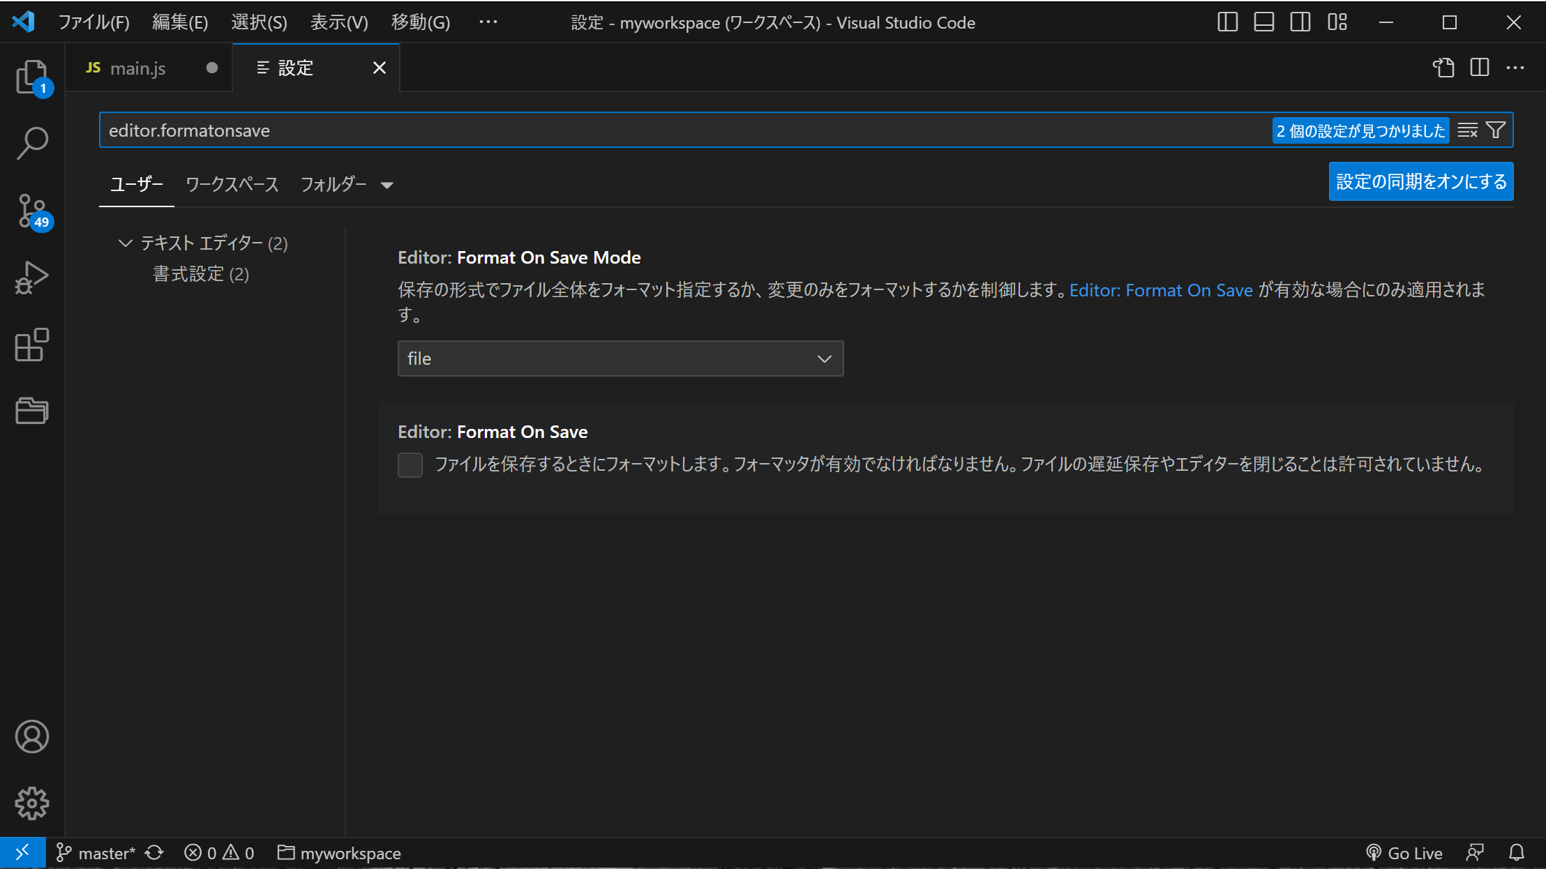
Task: Close the Settings editor tab
Action: point(380,68)
